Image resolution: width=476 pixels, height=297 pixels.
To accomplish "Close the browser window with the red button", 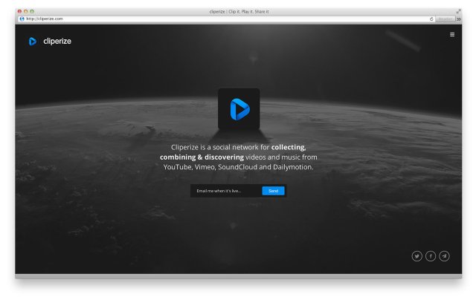I will point(19,12).
